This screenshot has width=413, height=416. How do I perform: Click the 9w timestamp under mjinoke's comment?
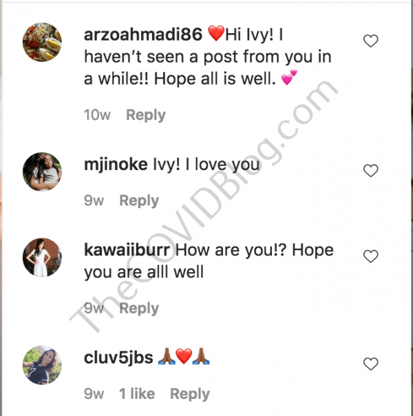coord(94,200)
